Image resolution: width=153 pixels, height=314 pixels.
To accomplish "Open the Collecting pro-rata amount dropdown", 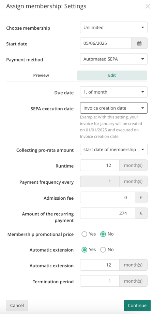I will (x=114, y=149).
